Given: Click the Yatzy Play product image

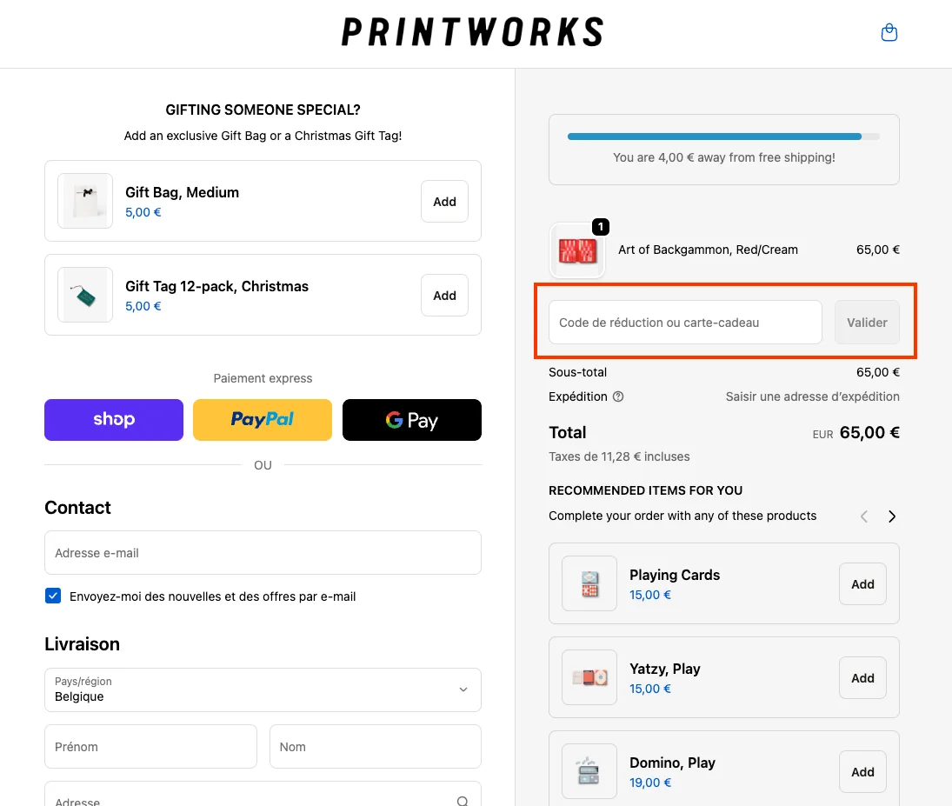Looking at the screenshot, I should [589, 677].
